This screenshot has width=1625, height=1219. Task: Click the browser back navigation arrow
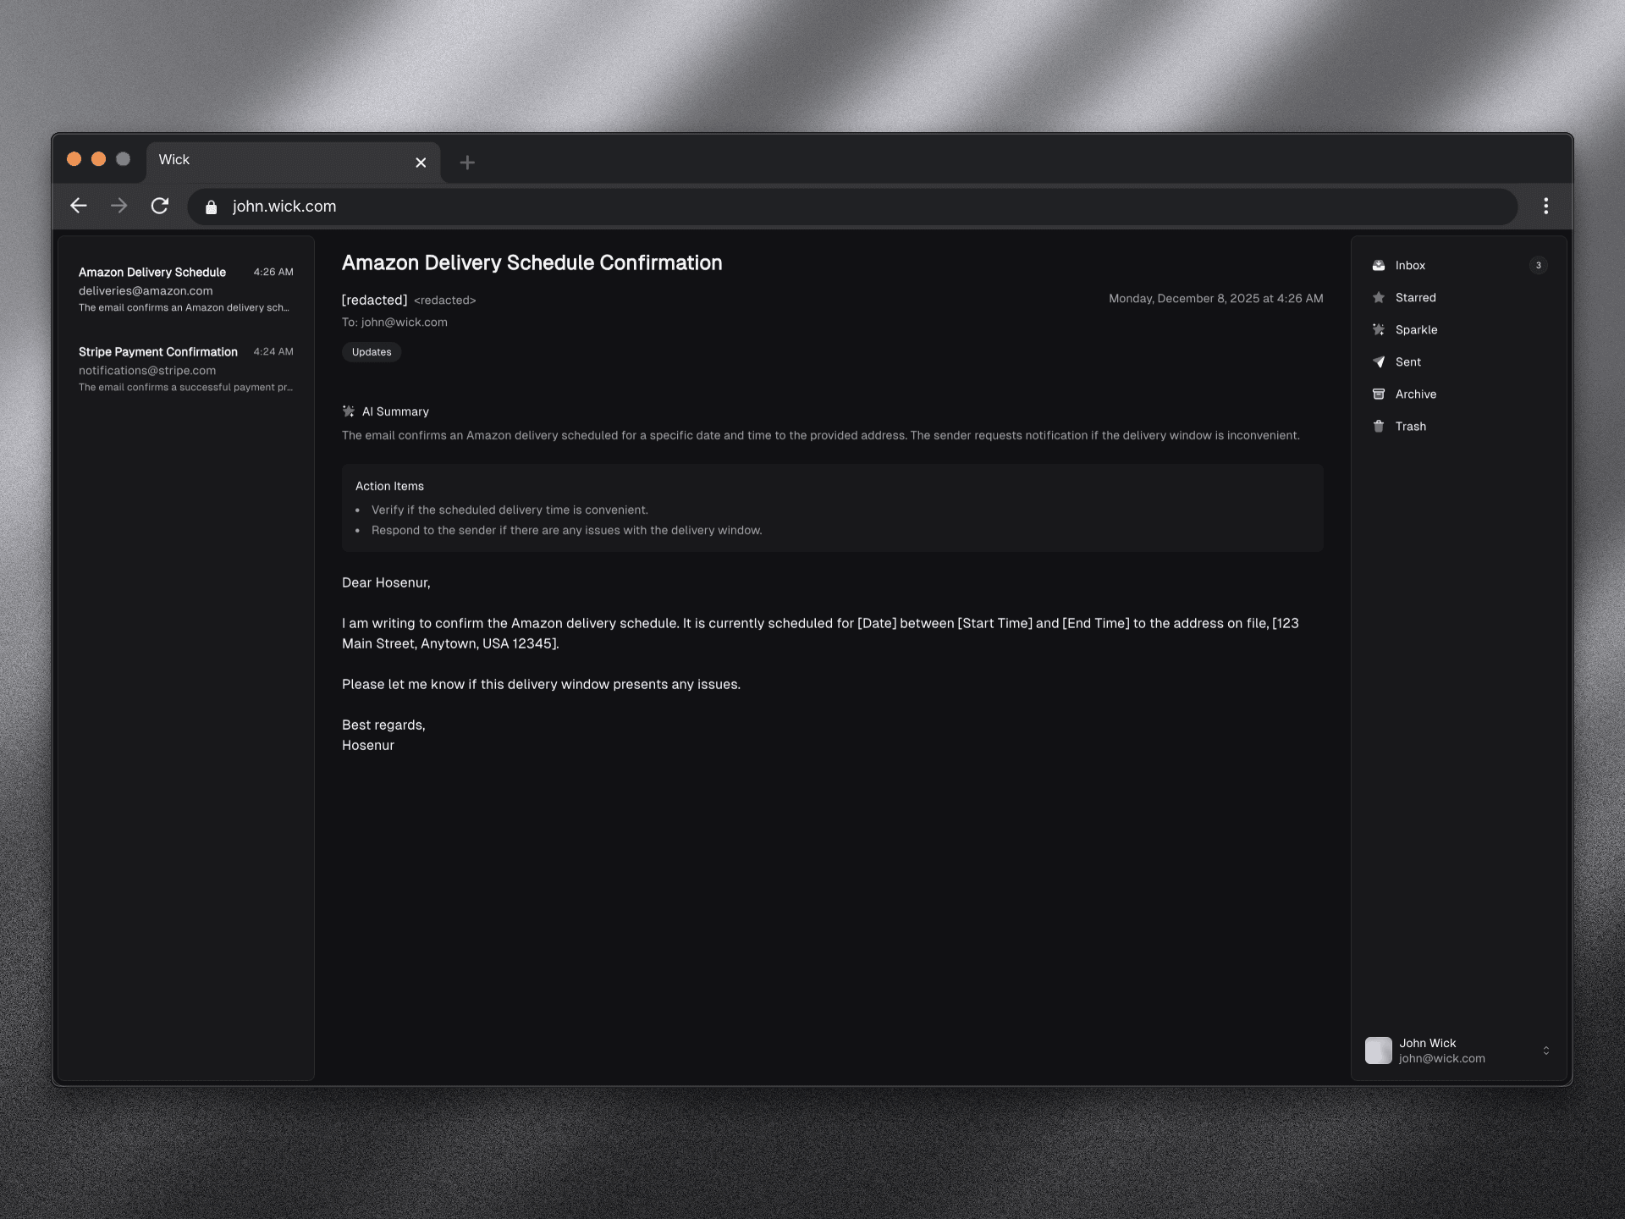click(78, 205)
